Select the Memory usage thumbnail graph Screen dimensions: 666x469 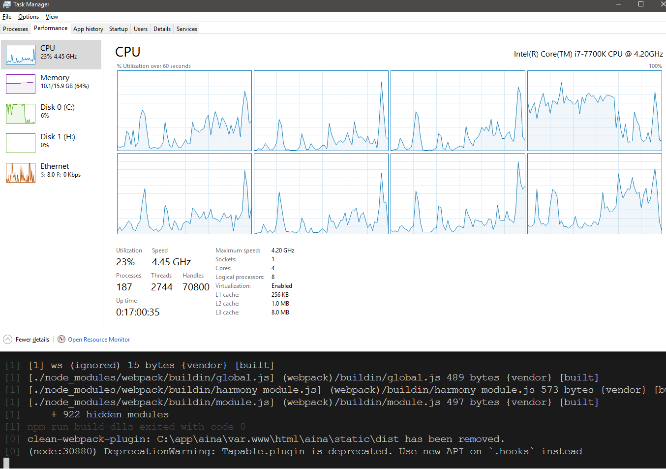tap(21, 84)
